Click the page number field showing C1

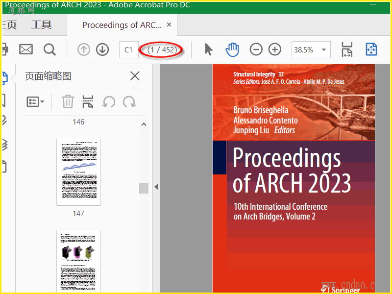(x=129, y=50)
